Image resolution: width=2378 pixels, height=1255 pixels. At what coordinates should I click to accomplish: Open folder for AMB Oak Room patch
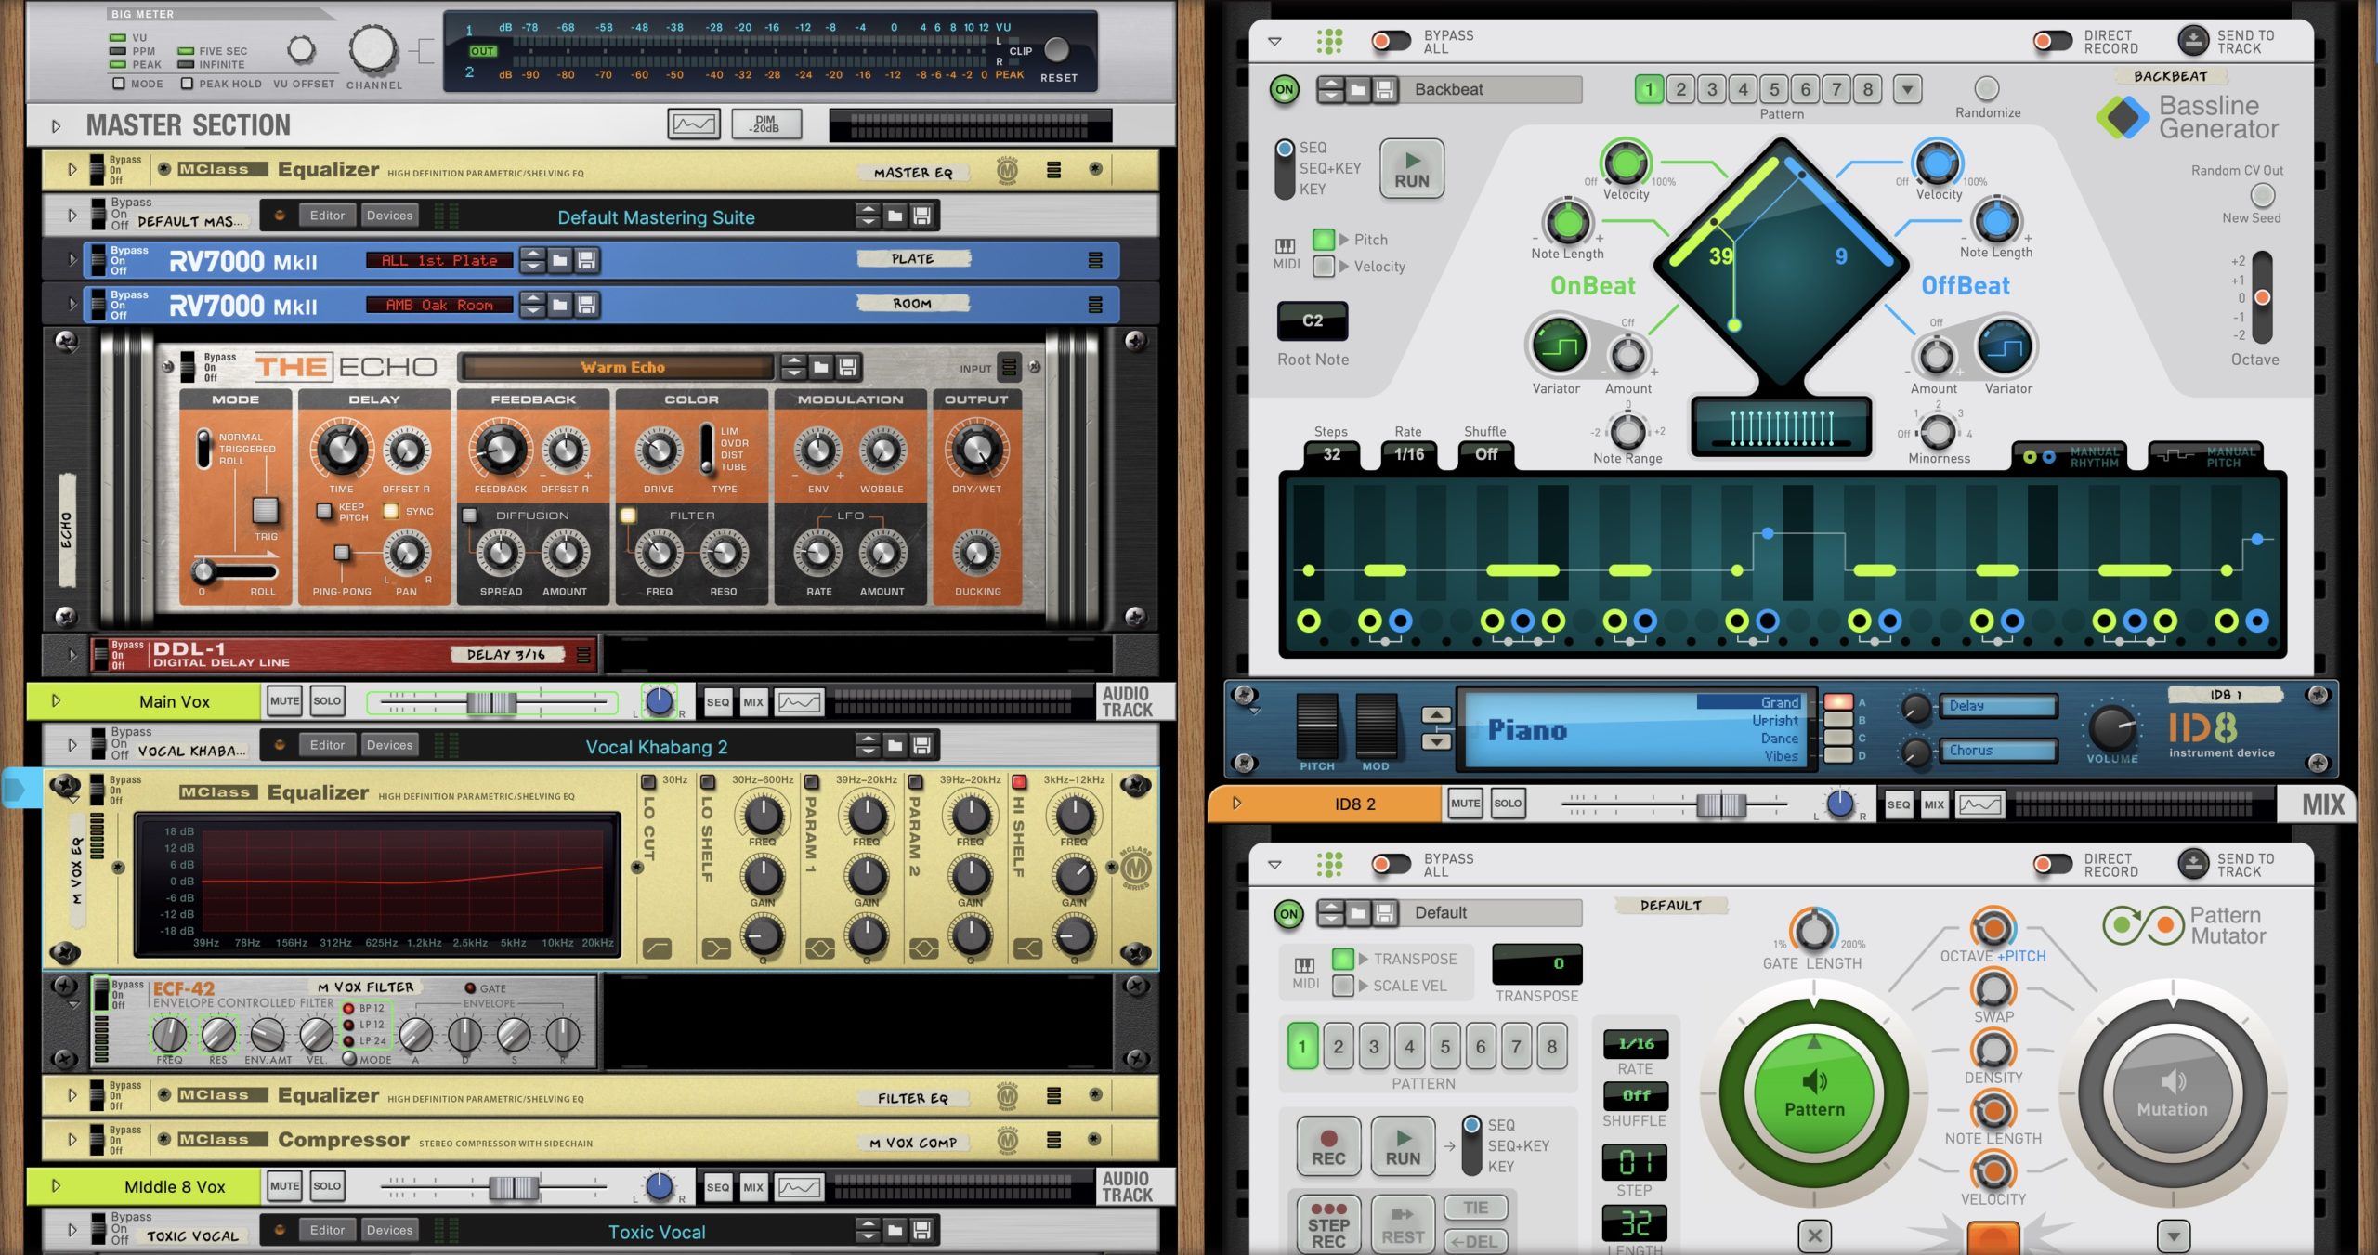coord(559,305)
